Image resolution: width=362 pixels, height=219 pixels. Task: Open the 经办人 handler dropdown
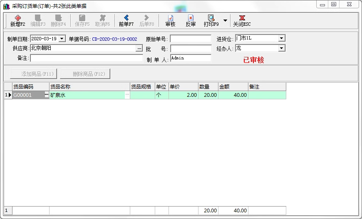(282, 48)
